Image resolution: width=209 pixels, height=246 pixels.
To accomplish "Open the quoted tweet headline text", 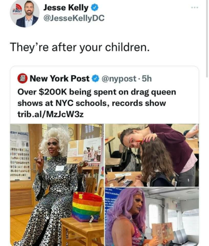I will coord(97,97).
